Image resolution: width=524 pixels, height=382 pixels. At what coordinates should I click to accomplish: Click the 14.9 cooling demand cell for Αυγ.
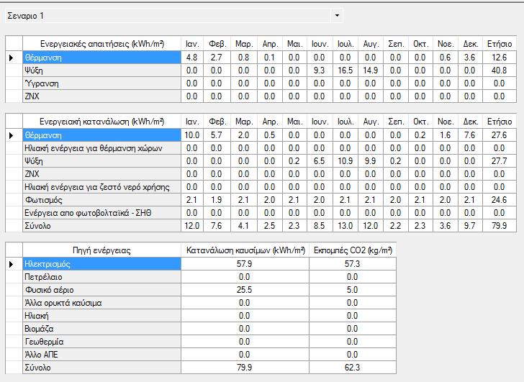[371, 71]
